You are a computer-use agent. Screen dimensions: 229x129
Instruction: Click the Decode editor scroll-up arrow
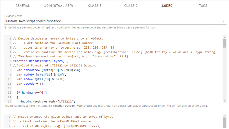[225, 38]
